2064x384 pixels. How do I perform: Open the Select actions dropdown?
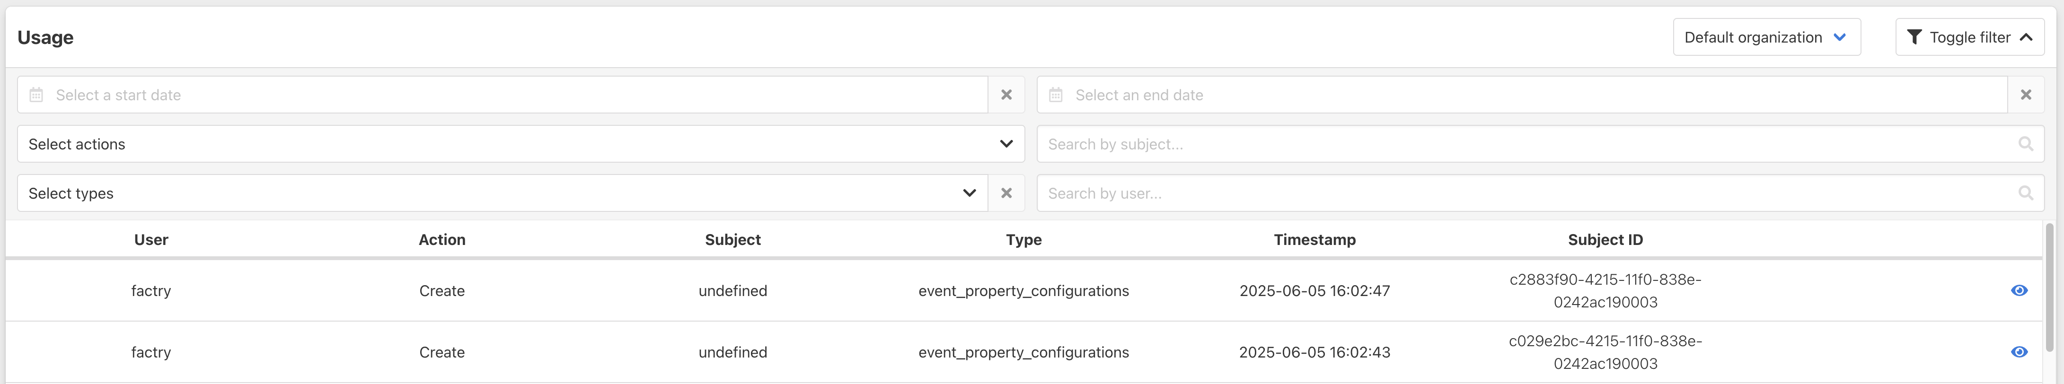521,144
